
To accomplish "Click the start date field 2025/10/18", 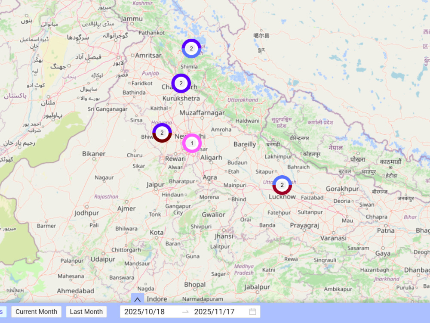I will (x=144, y=312).
